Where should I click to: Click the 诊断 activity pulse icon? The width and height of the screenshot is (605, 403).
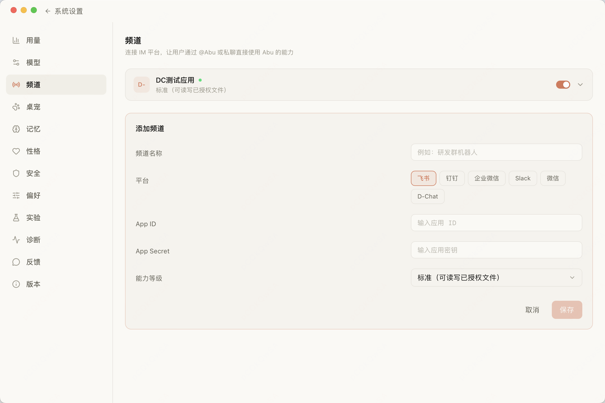tap(16, 240)
